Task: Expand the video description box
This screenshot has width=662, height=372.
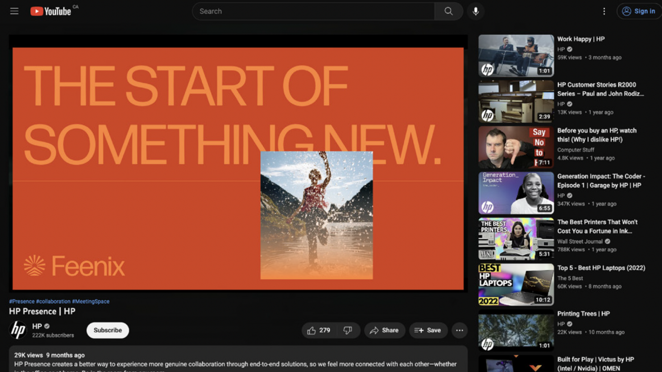Action: (238, 359)
